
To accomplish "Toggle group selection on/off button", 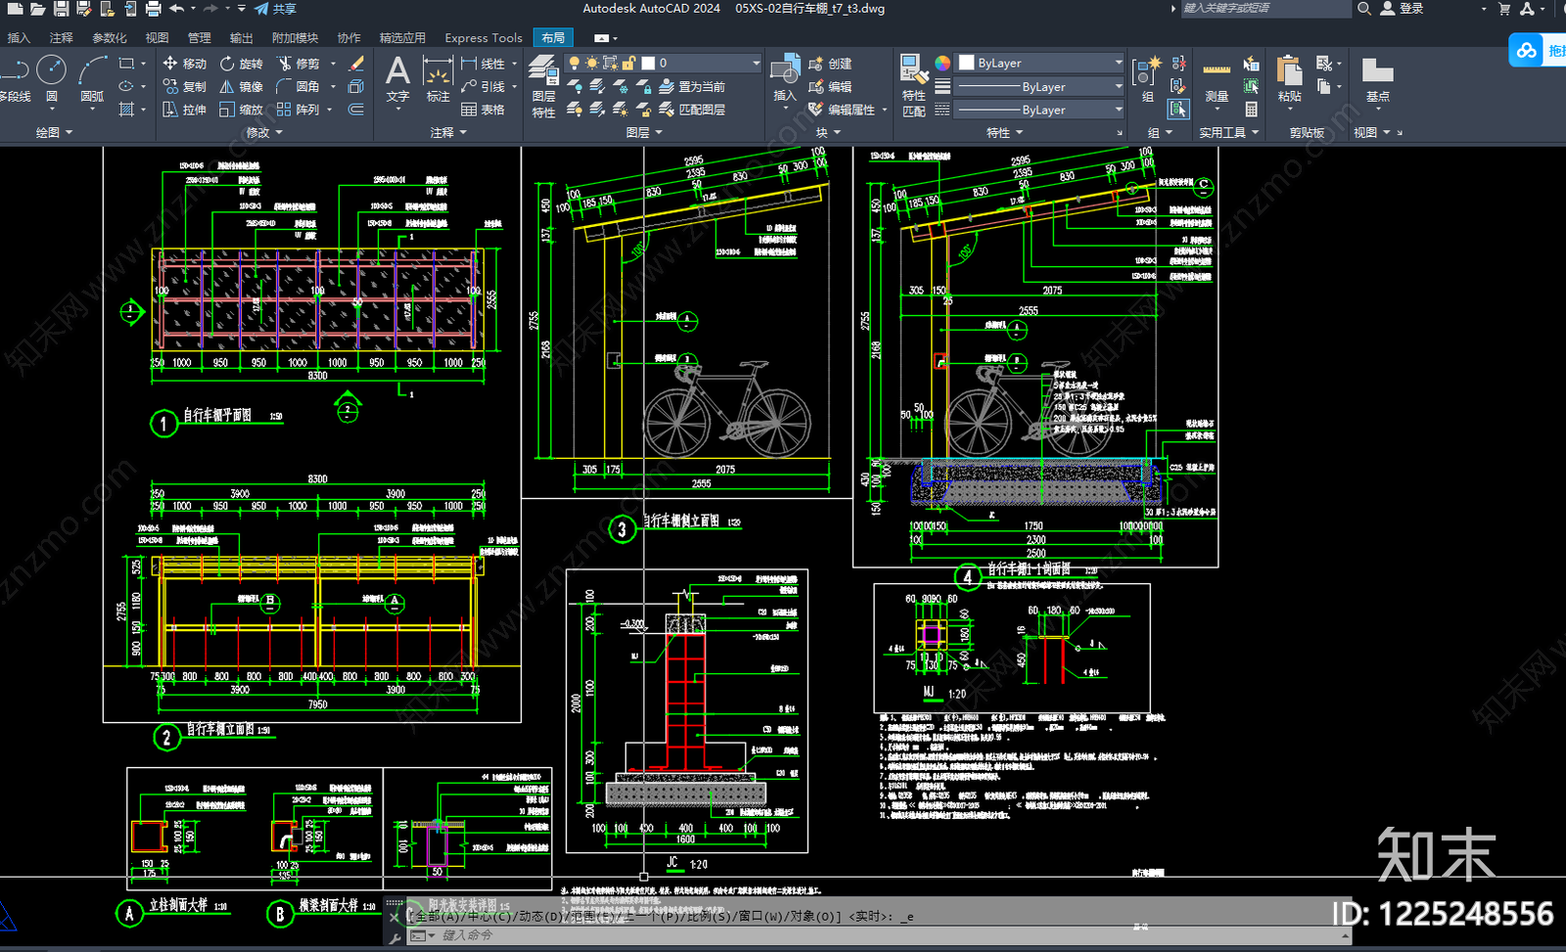I will (x=1178, y=110).
